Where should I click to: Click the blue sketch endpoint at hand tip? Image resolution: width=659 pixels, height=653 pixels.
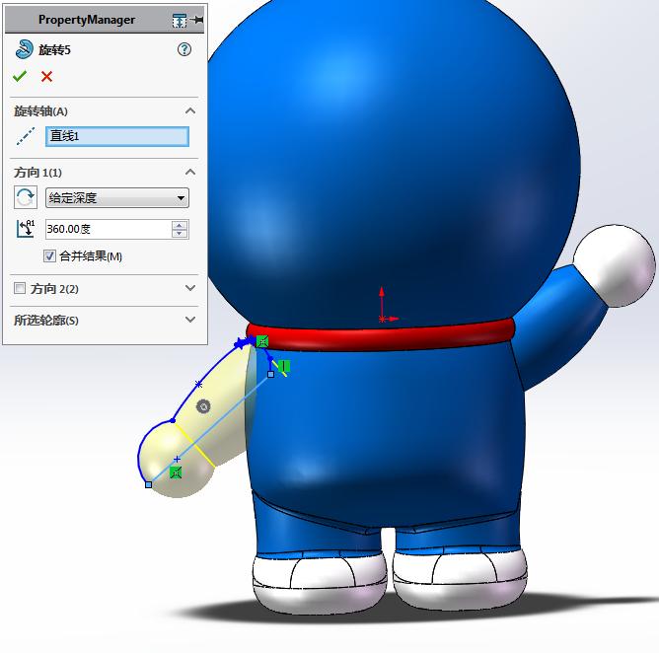pos(148,484)
